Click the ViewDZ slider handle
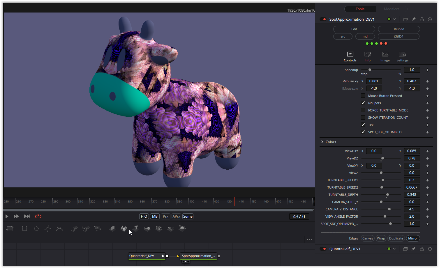Viewport: 439px width, 268px height. [382, 158]
